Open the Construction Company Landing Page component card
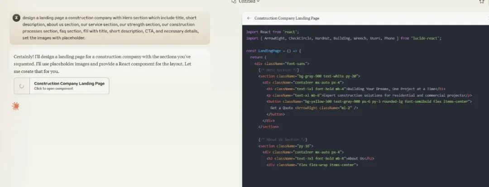This screenshot has width=489, height=187. [x=62, y=86]
